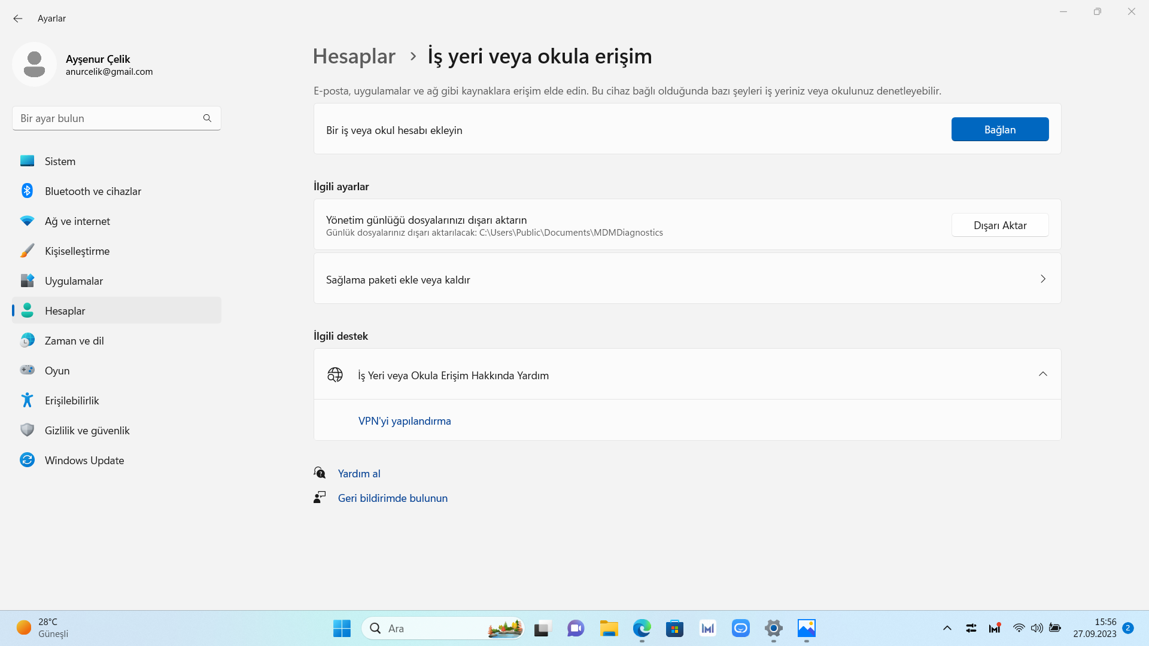Click the globe icon next to help heading

tap(335, 375)
